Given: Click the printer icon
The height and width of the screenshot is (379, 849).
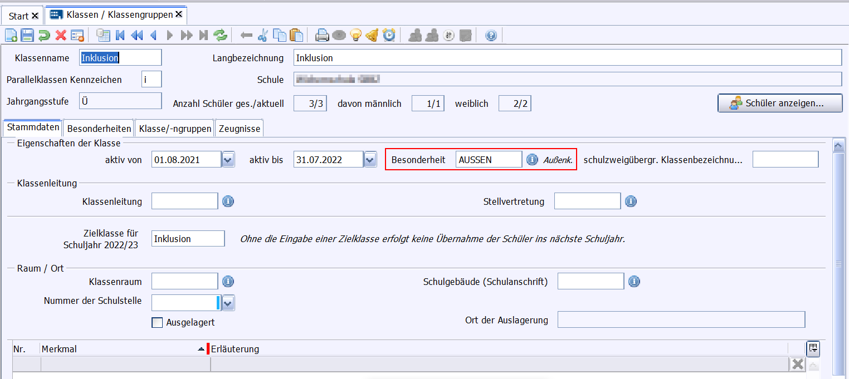Looking at the screenshot, I should click(x=322, y=36).
